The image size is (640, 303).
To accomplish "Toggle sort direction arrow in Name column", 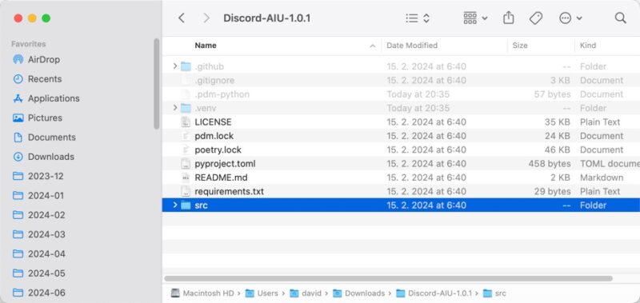I will coord(372,46).
